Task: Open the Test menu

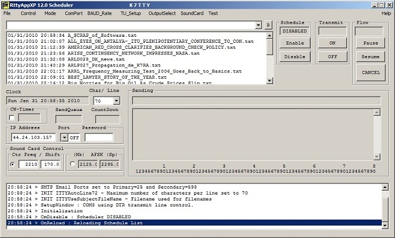Action: [213, 13]
